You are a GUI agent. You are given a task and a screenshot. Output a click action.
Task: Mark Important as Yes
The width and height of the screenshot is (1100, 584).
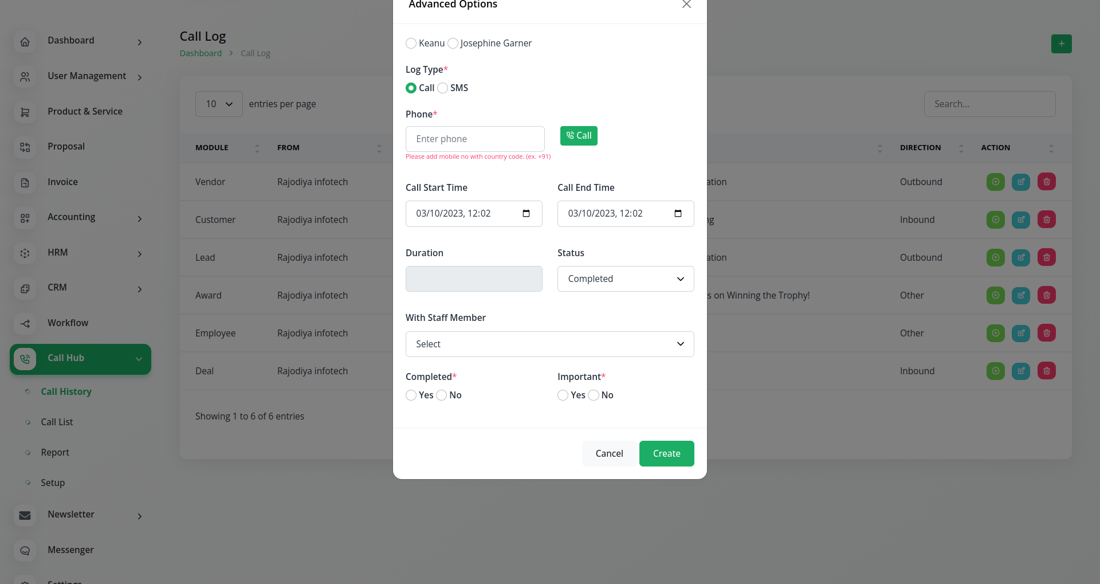pyautogui.click(x=563, y=395)
